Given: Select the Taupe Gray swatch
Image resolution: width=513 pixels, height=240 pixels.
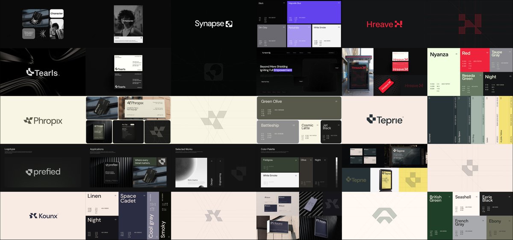Looking at the screenshot, I should click(x=501, y=59).
